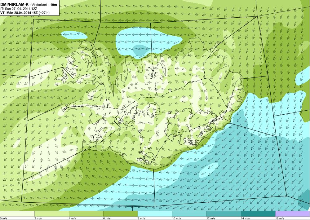Image resolution: width=310 pixels, height=220 pixels.
Task: Click the "6 m/s" legend label
Action: point(107,218)
